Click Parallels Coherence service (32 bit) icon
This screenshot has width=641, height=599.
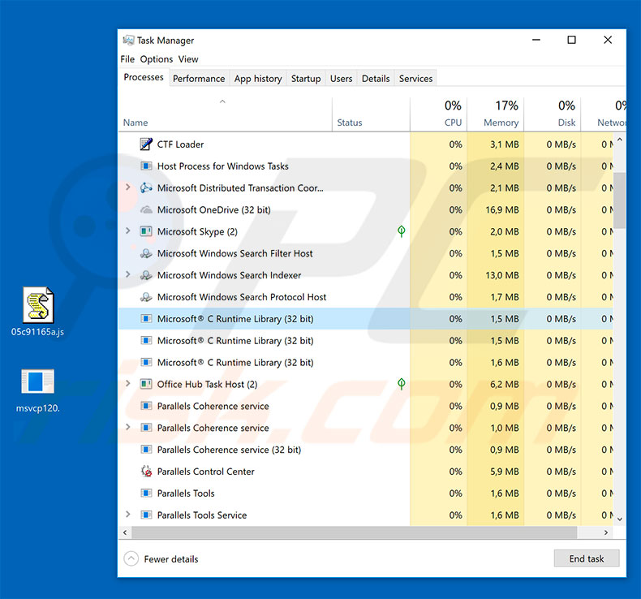click(x=146, y=450)
